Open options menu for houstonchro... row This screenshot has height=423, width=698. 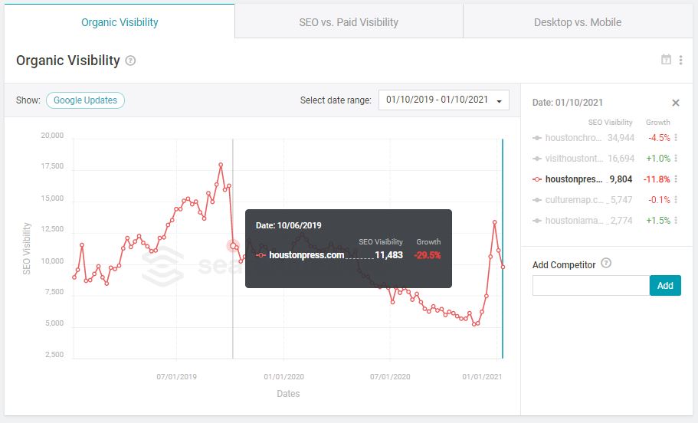(676, 138)
